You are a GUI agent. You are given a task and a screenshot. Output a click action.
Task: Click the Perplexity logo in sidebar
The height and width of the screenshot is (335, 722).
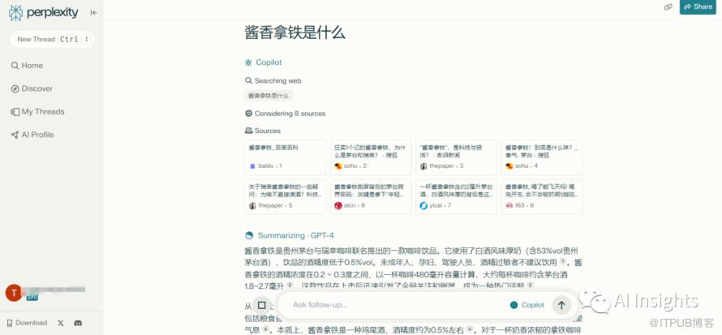pyautogui.click(x=43, y=13)
